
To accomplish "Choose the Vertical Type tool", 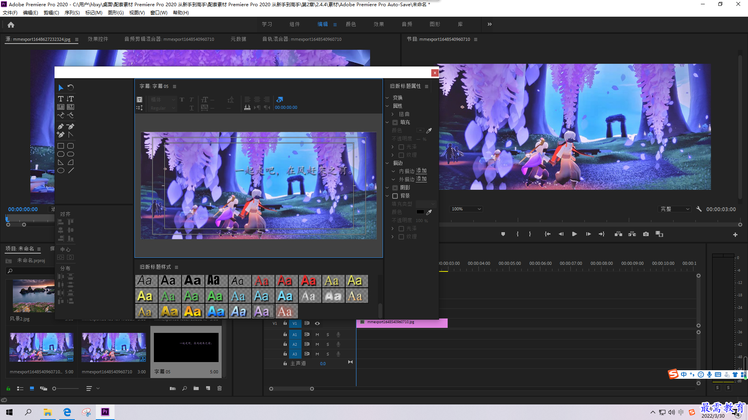I will coord(71,99).
